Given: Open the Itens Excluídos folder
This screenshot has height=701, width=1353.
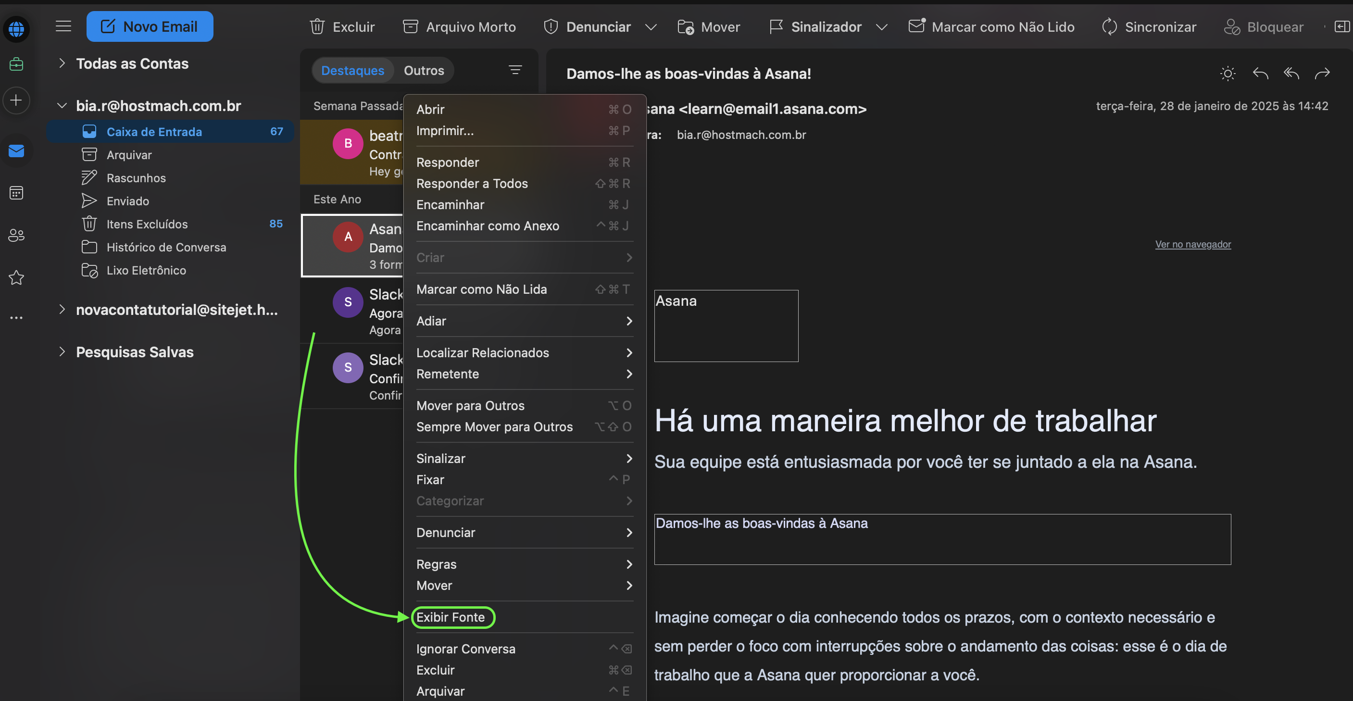Looking at the screenshot, I should [x=171, y=224].
